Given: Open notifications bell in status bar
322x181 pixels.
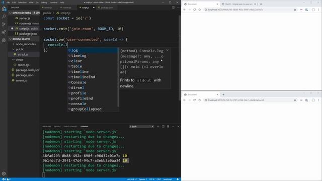Looking at the screenshot, I should 178,179.
